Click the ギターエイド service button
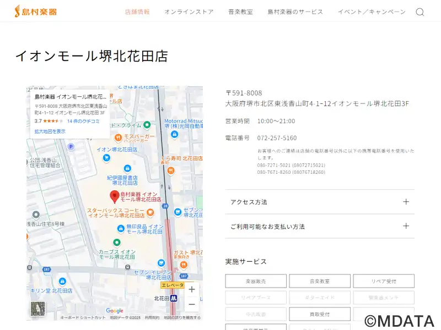This screenshot has height=330, width=441. pos(320,298)
